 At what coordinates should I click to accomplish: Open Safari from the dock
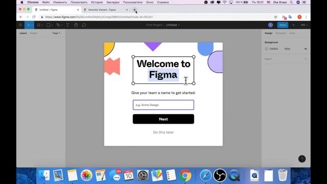[205, 175]
